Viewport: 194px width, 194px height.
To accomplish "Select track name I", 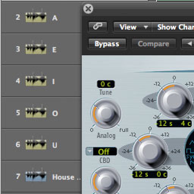I will [x=53, y=81].
